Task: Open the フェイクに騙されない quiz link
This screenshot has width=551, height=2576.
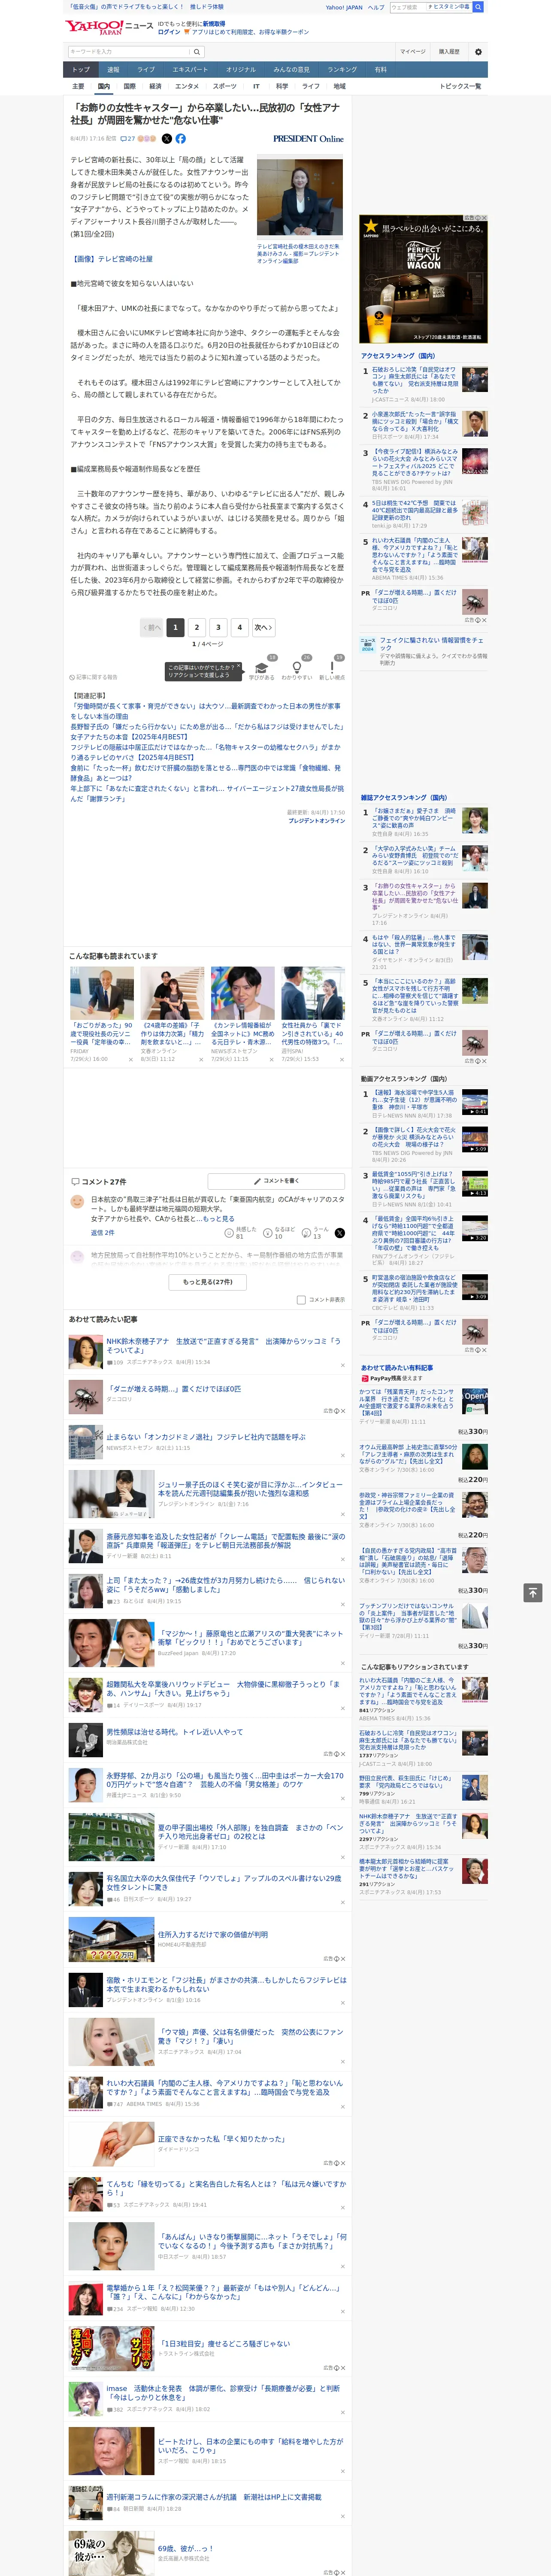Action: [431, 644]
